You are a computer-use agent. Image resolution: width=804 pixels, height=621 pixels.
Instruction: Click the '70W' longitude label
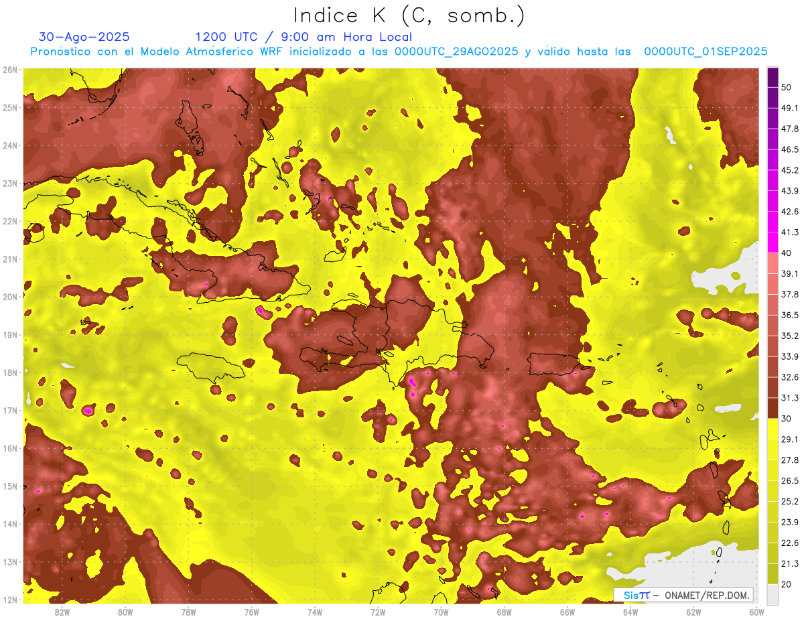(x=441, y=612)
